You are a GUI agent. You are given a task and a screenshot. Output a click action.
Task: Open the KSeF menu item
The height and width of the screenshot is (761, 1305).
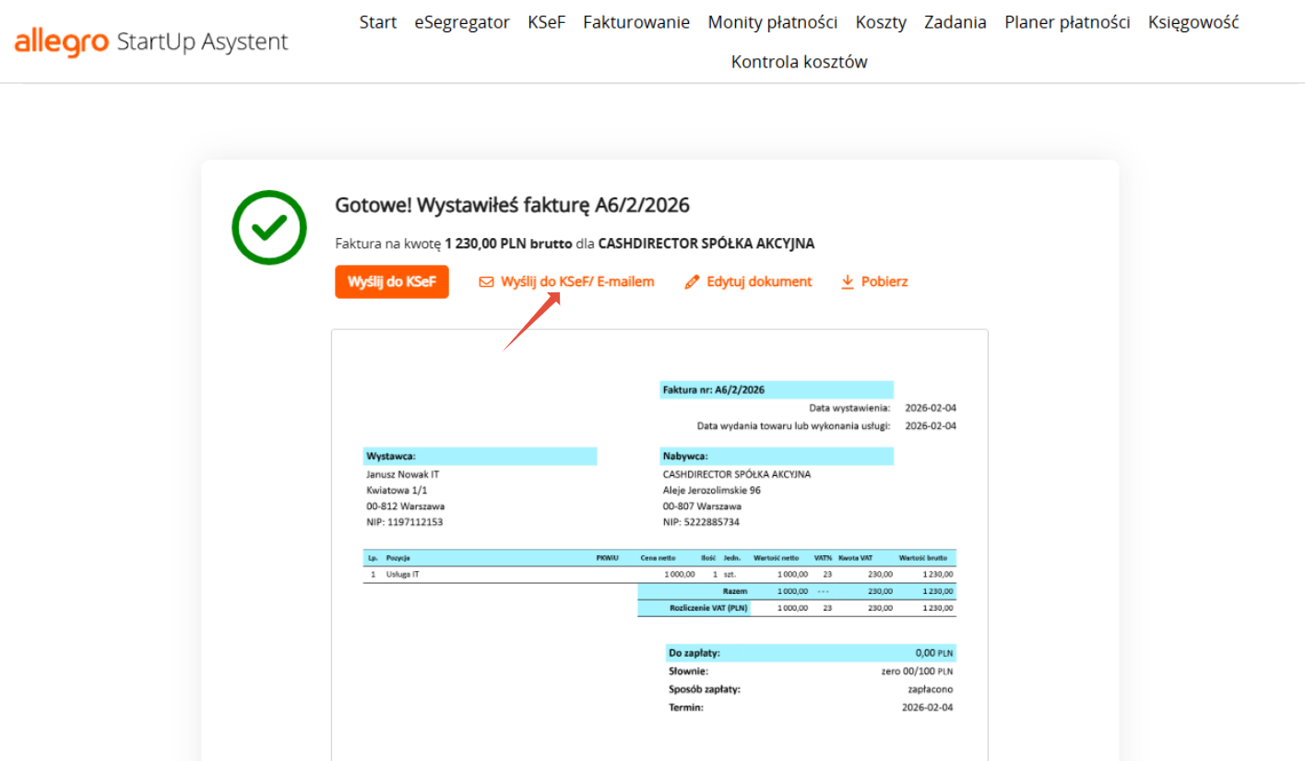click(546, 22)
